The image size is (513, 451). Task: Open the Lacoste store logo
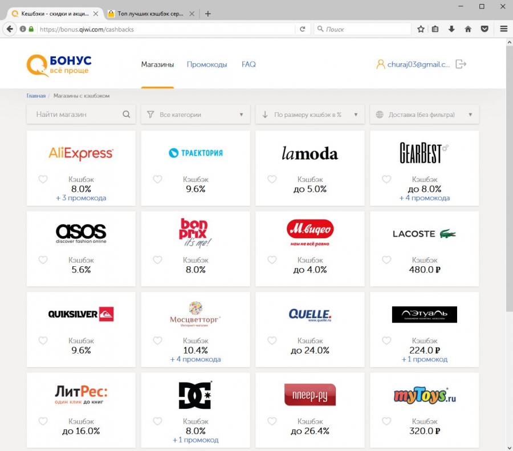(424, 234)
